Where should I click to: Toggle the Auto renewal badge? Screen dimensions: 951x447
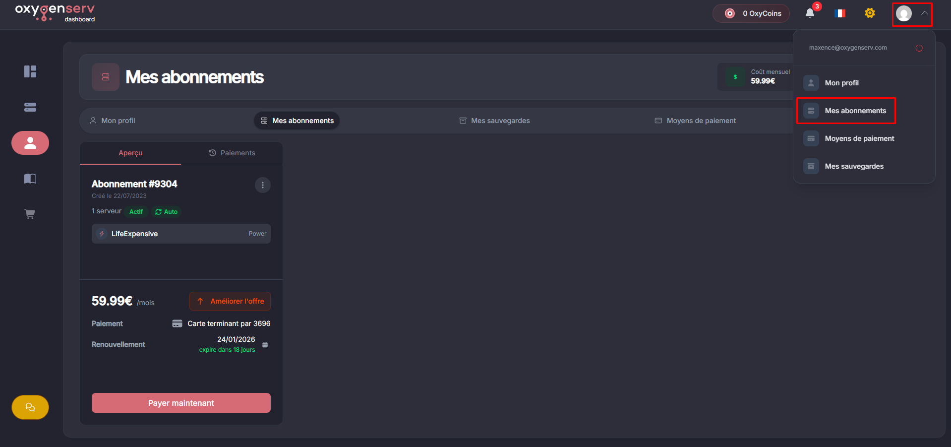(166, 212)
